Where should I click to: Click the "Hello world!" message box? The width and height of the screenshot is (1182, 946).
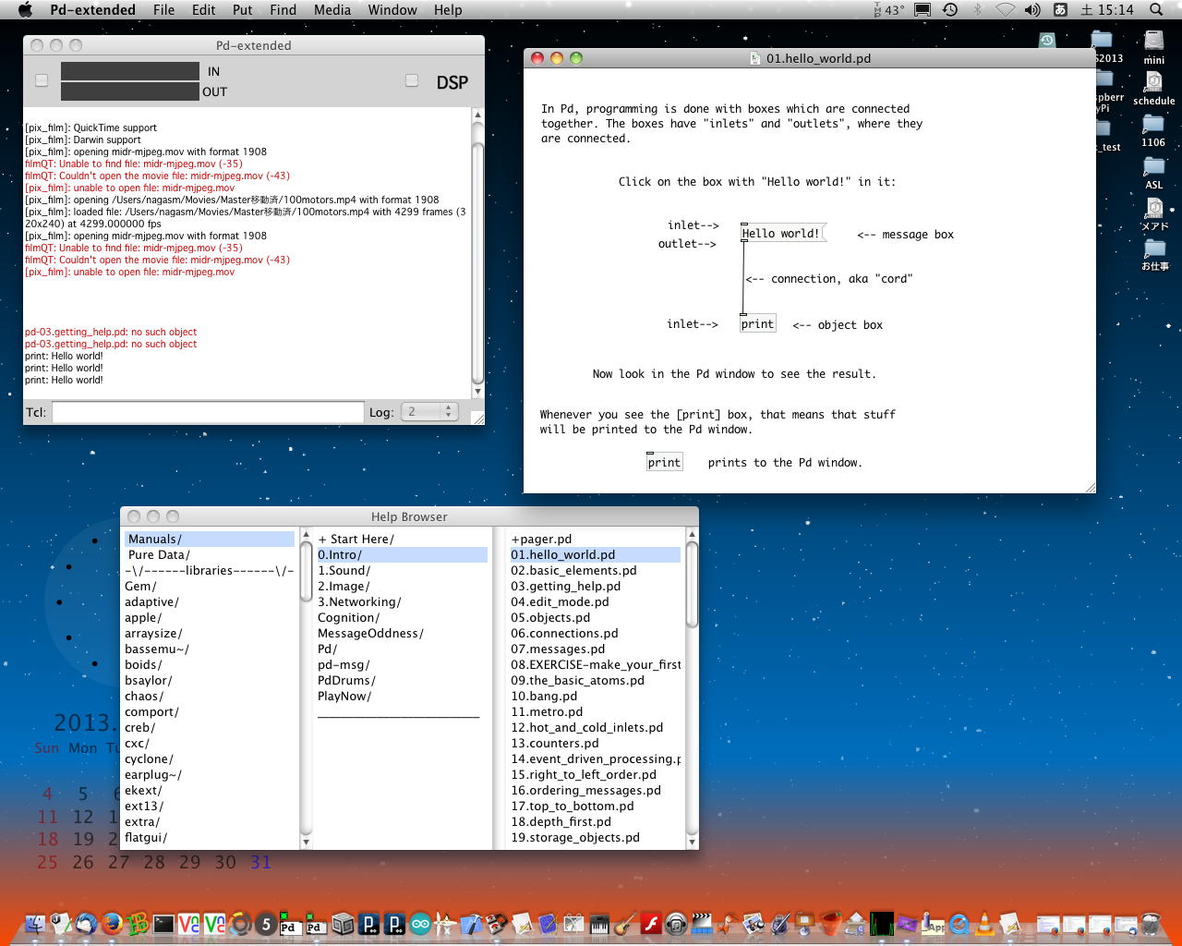click(780, 234)
